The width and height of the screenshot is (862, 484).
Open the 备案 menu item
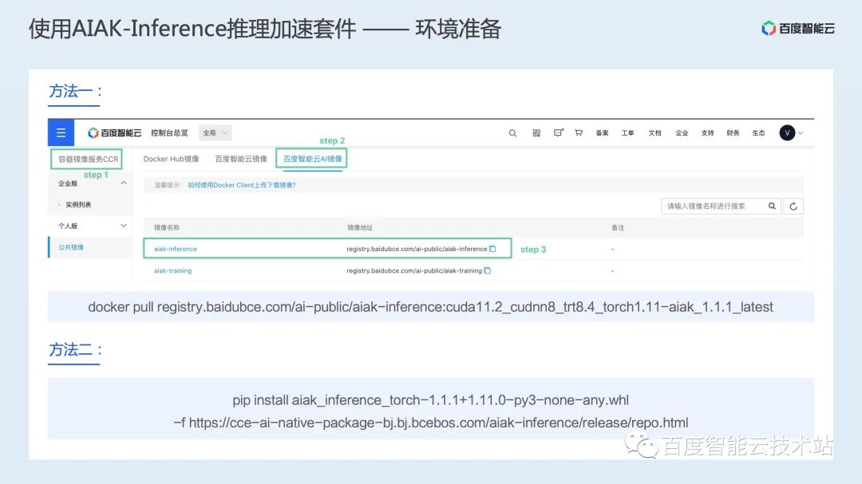tap(602, 133)
